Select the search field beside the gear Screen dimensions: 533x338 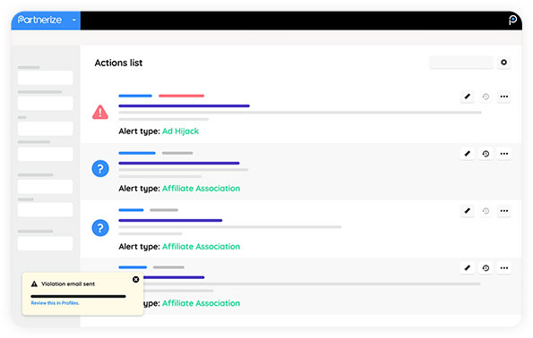(461, 63)
